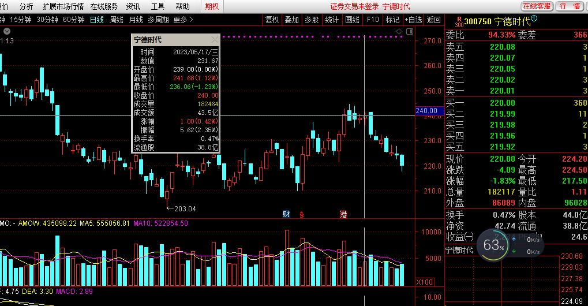Click 卖一 price 220.01
588x306 pixels.
[x=503, y=91]
